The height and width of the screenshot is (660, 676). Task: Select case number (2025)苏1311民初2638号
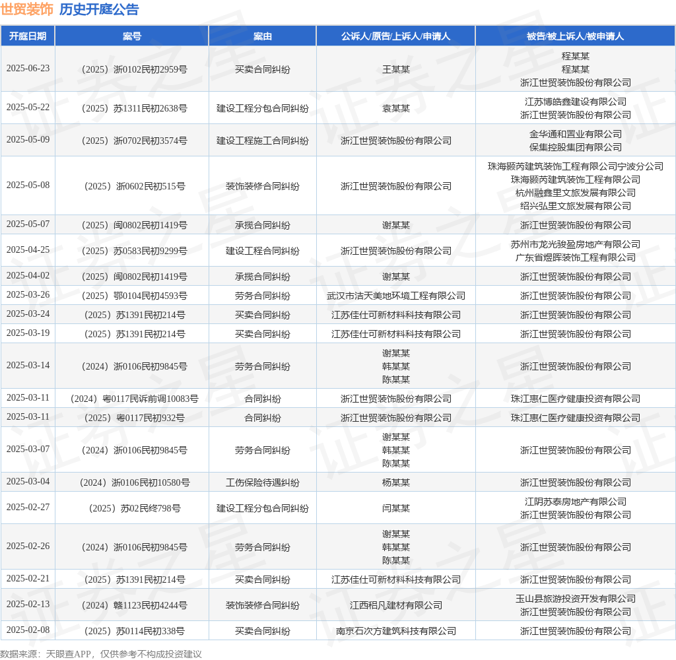[x=135, y=108]
